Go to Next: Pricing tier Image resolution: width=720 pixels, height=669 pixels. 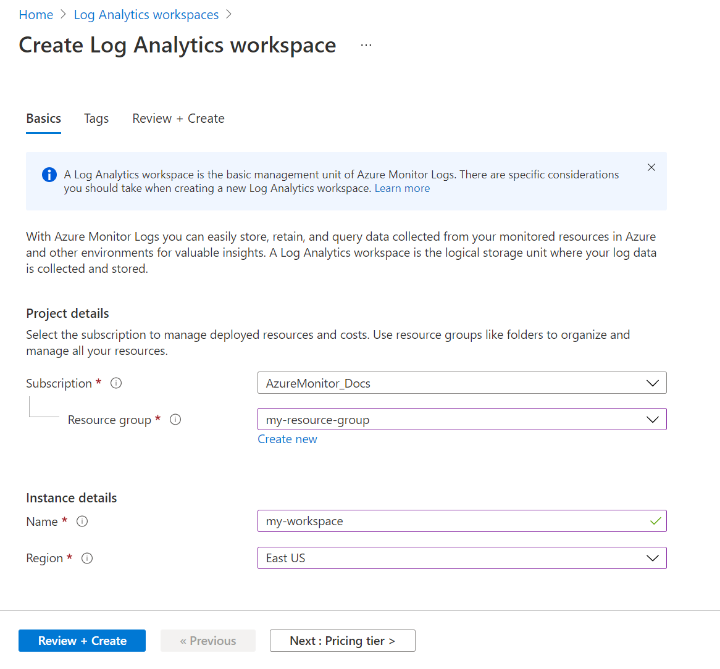(x=342, y=641)
